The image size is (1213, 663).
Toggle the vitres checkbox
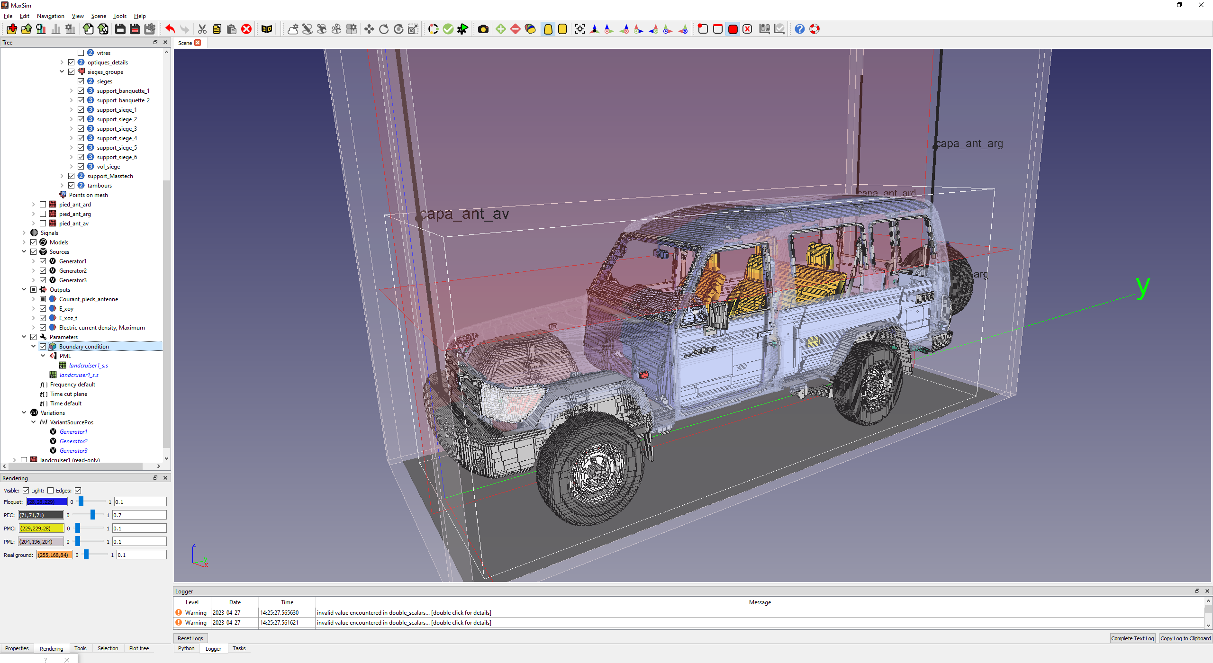coord(81,53)
